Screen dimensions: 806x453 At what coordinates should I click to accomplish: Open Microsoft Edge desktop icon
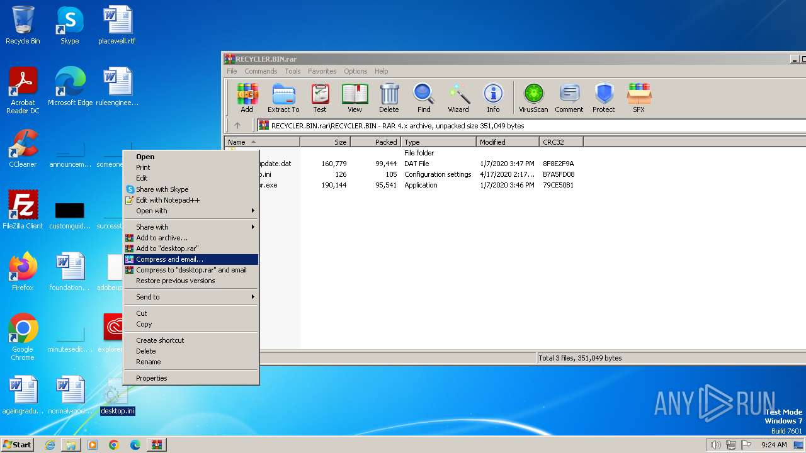70,86
